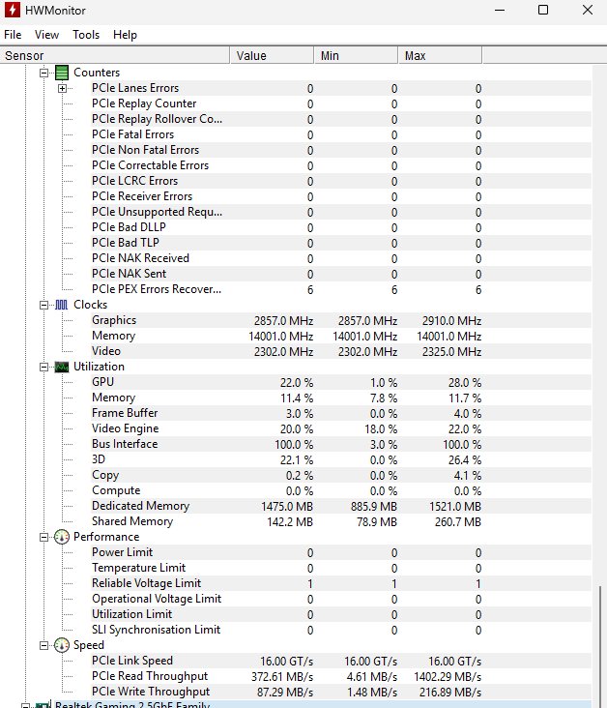Expand the PCIe Lanes Errors node
The height and width of the screenshot is (708, 607).
tap(62, 89)
